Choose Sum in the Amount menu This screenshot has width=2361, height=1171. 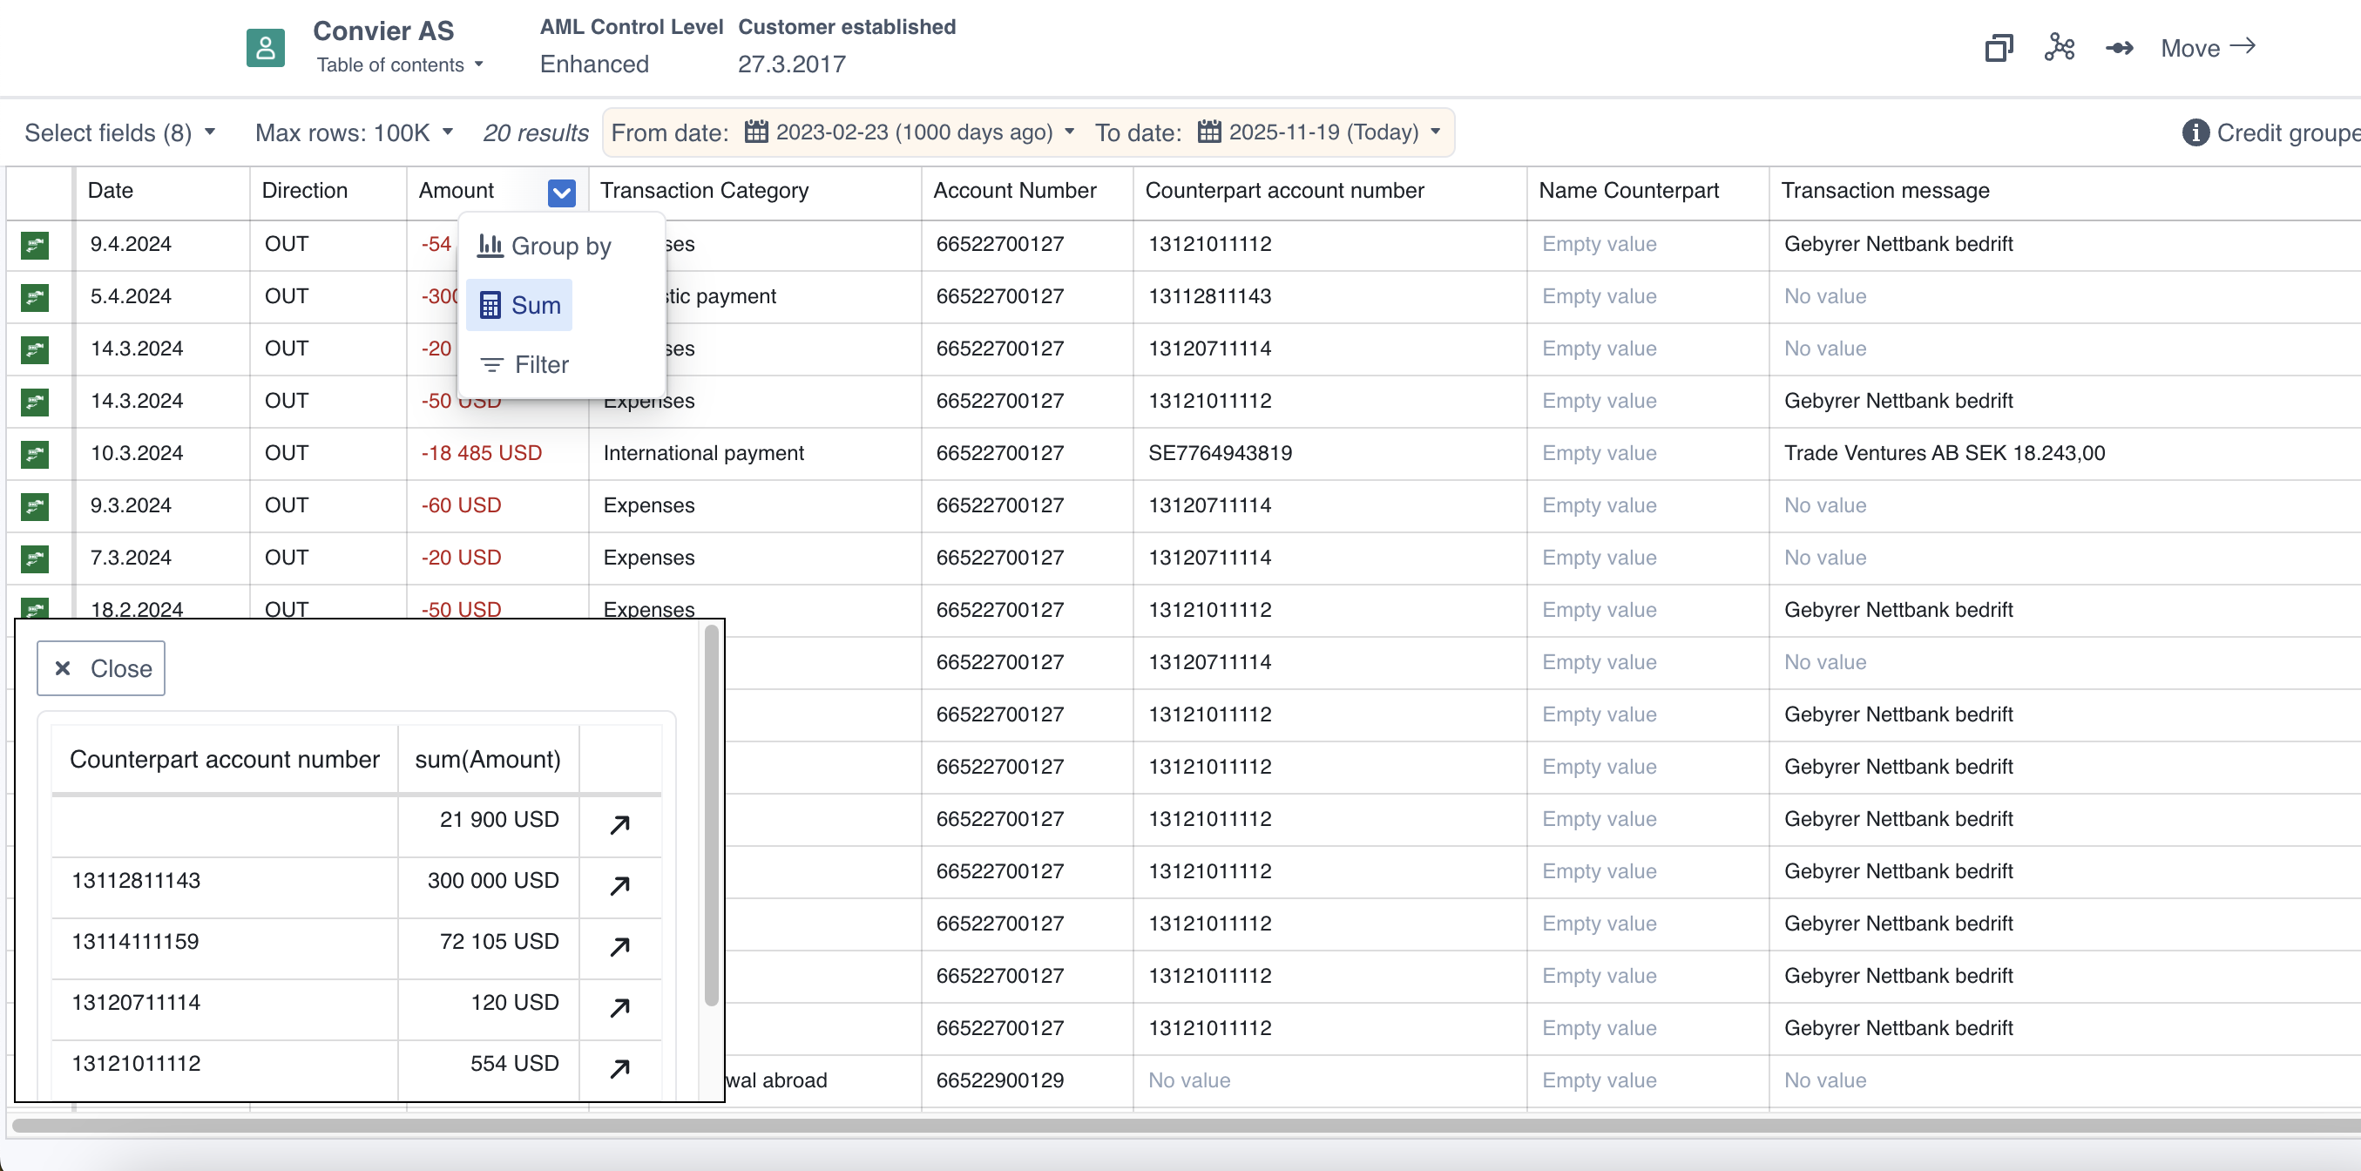[519, 305]
